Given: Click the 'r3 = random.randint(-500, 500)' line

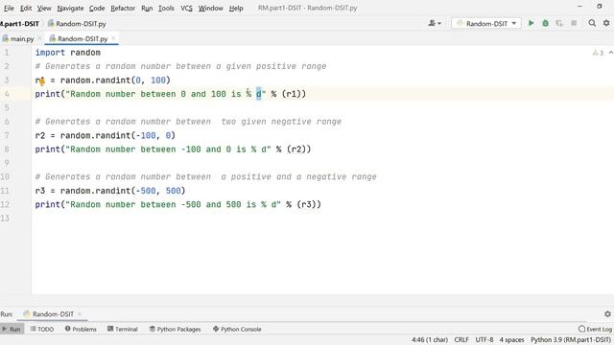Looking at the screenshot, I should (110, 191).
